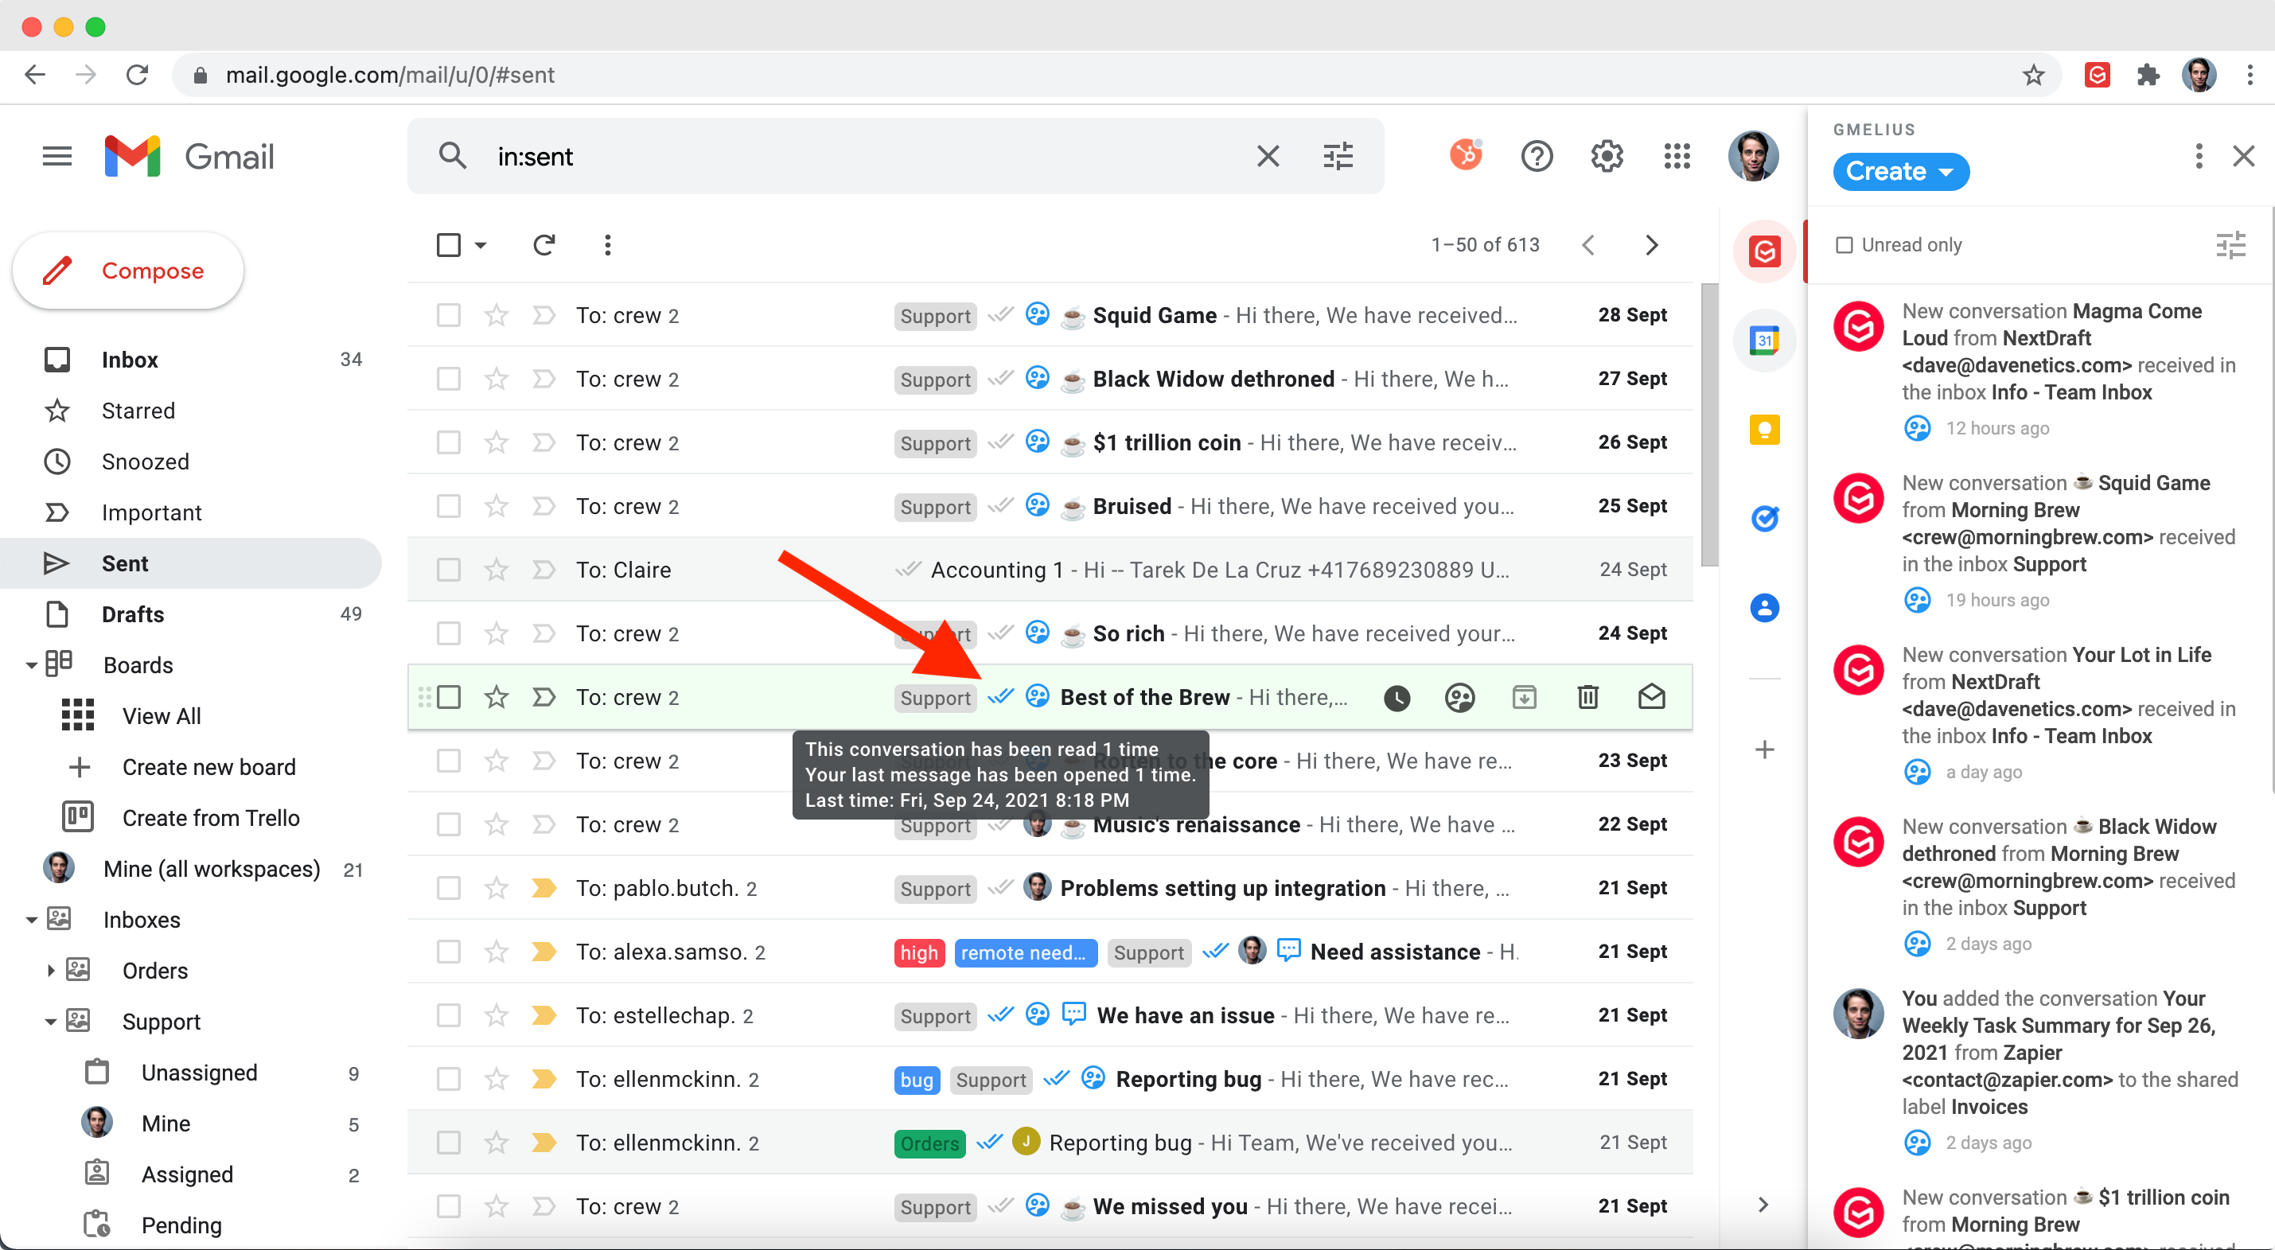The height and width of the screenshot is (1250, 2275).
Task: Open Contacts in the side panel
Action: click(1765, 608)
